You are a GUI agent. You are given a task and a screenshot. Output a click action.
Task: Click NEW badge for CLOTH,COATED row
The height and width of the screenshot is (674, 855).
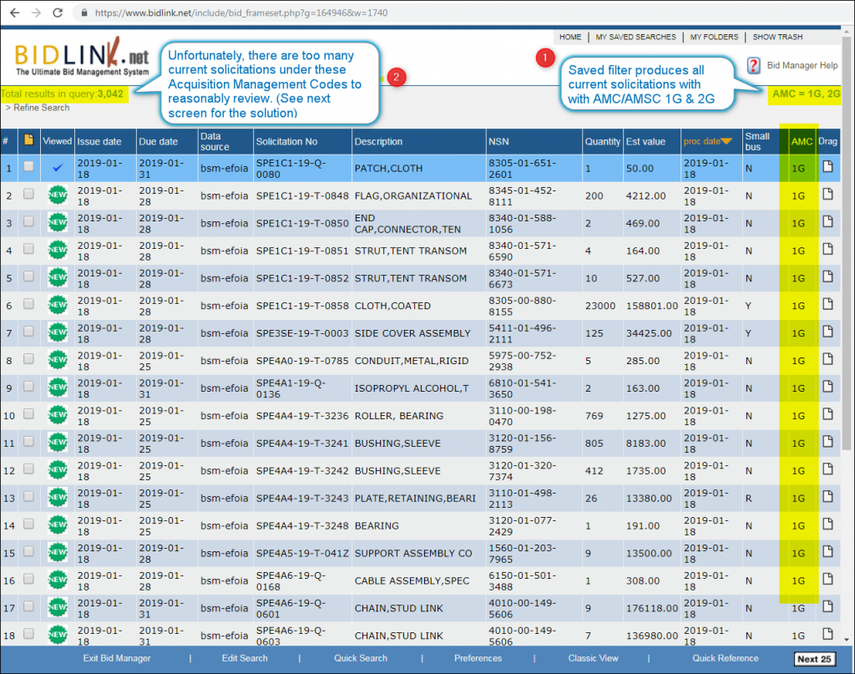[x=58, y=305]
